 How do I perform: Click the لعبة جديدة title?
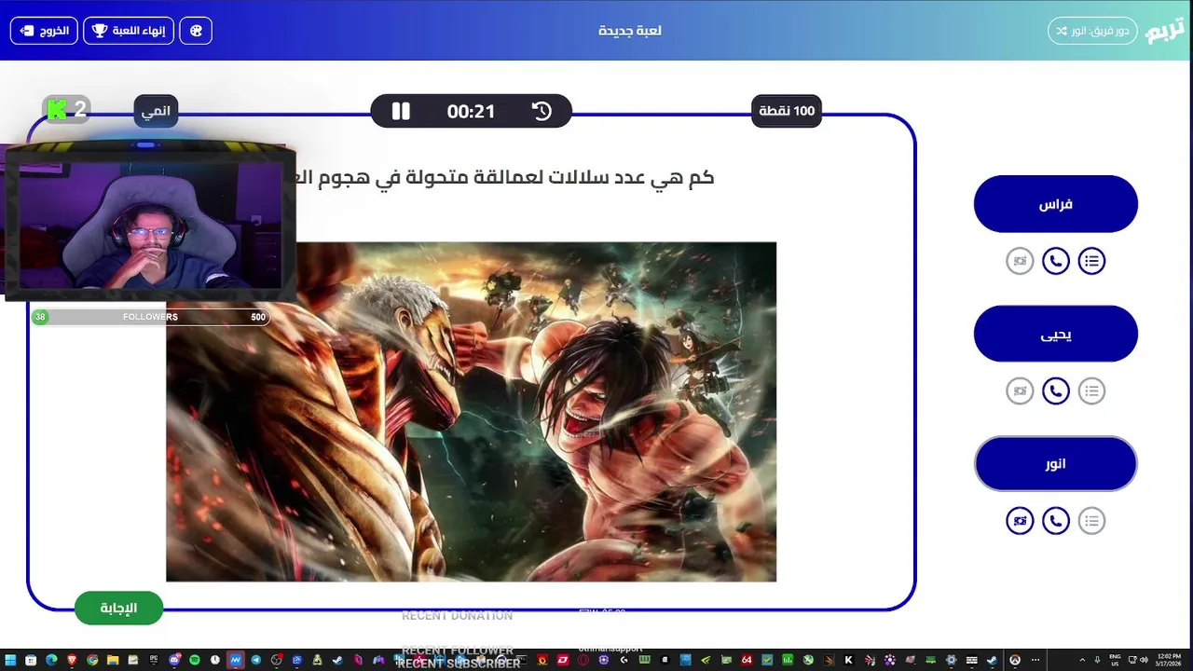(x=630, y=31)
